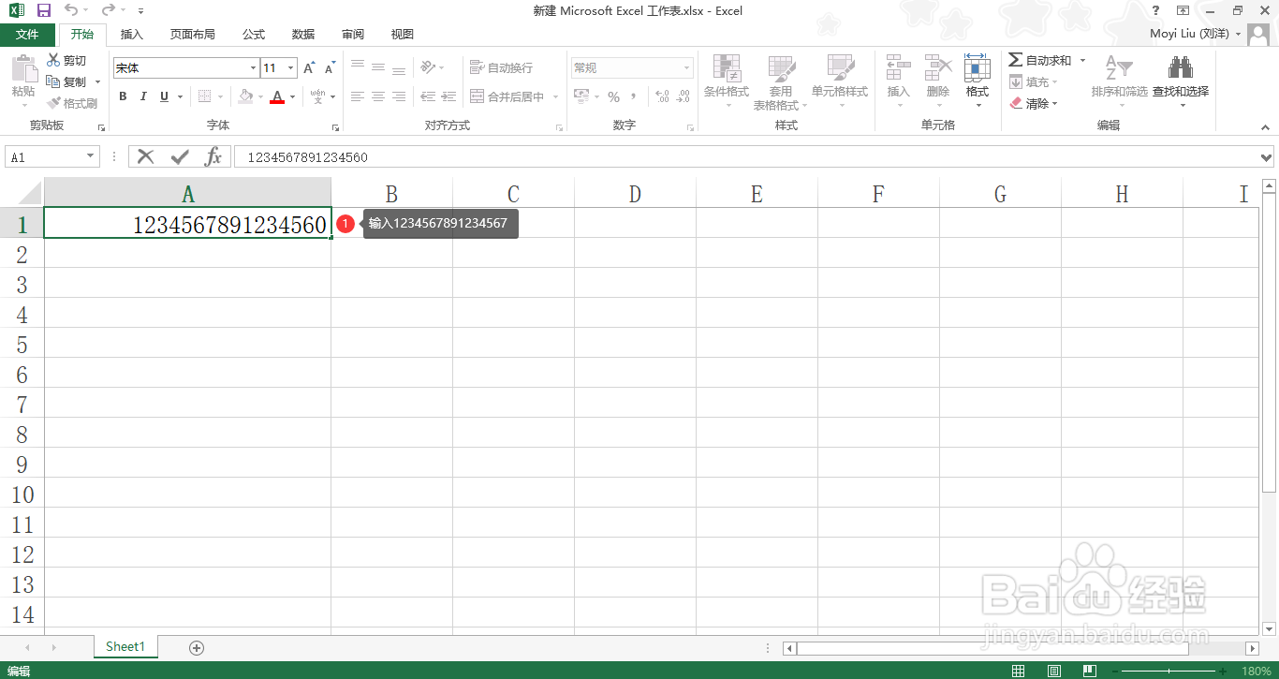Toggle align text right
This screenshot has height=679, width=1279.
pyautogui.click(x=399, y=96)
